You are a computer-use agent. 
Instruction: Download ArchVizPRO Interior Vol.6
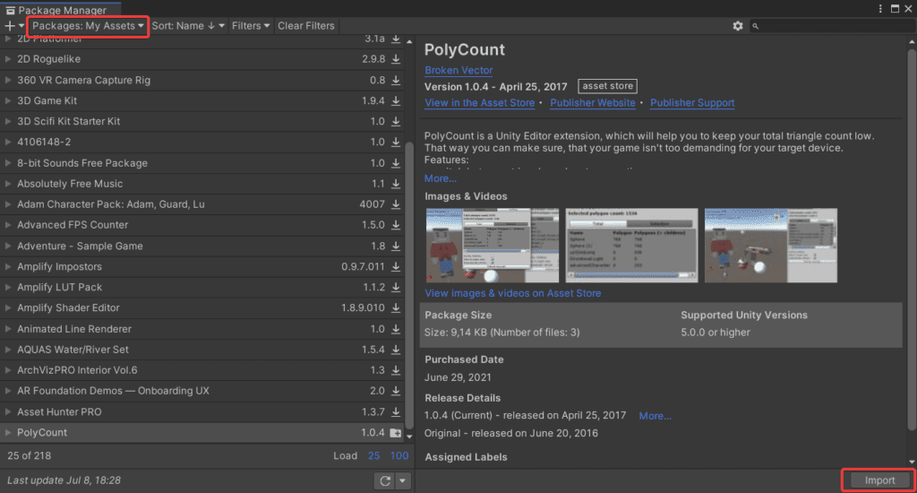coord(396,370)
